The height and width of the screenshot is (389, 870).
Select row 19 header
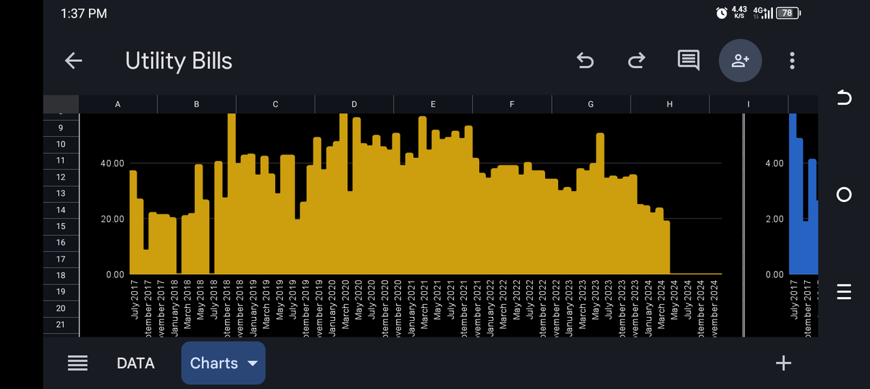pyautogui.click(x=61, y=292)
